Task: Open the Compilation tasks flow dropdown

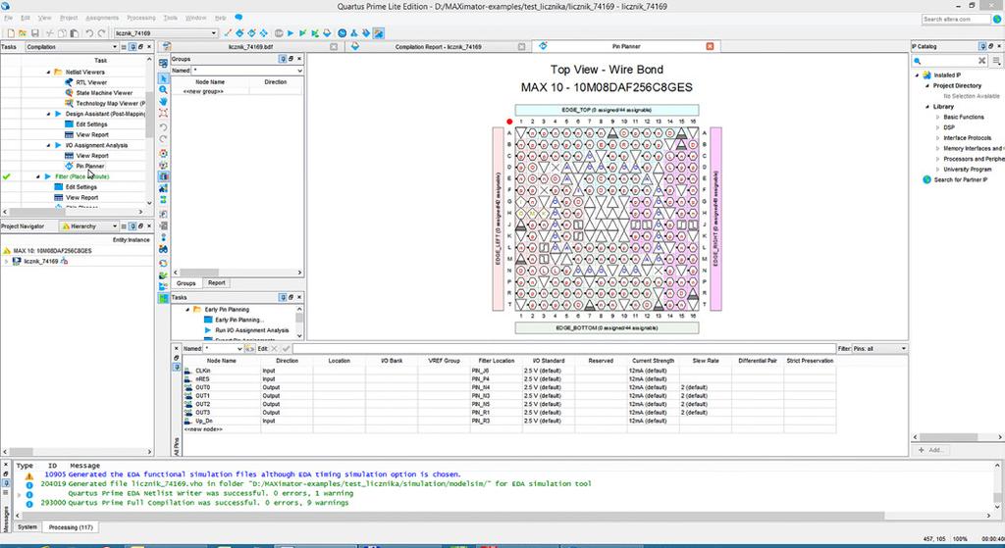Action: pos(115,47)
